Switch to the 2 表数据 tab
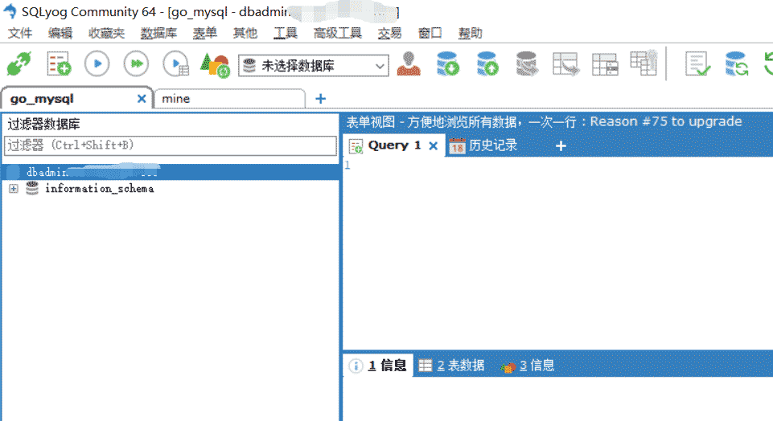 pos(451,366)
